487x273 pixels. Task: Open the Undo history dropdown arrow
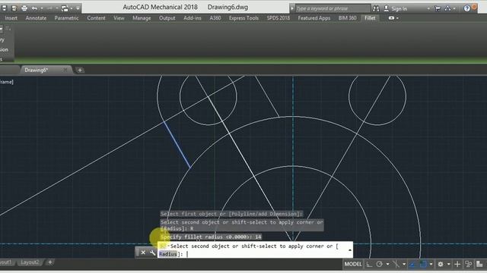coord(42,8)
